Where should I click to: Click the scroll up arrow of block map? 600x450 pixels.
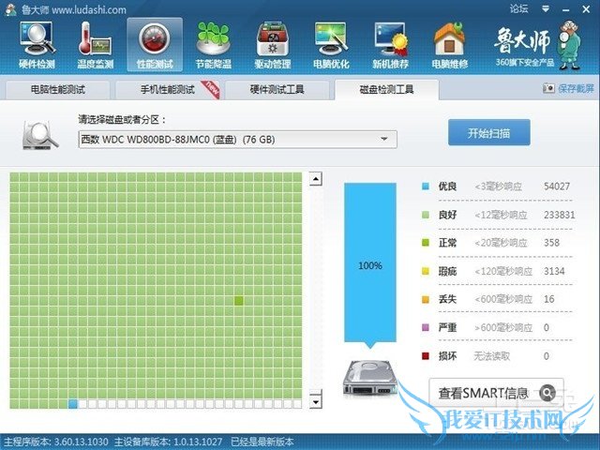[316, 179]
